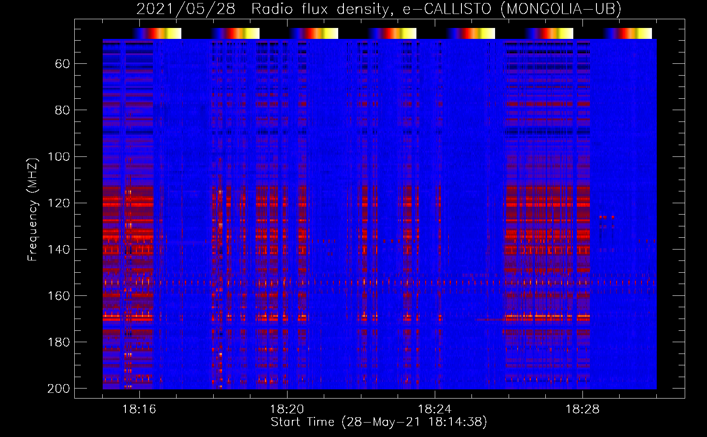The height and width of the screenshot is (437, 707).
Task: Click the 18:16 time tick label
Action: [139, 409]
